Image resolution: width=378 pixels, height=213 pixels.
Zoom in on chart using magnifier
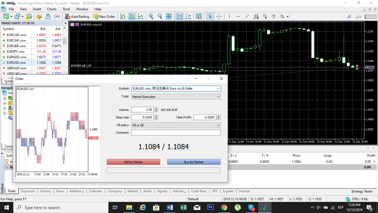(151, 16)
